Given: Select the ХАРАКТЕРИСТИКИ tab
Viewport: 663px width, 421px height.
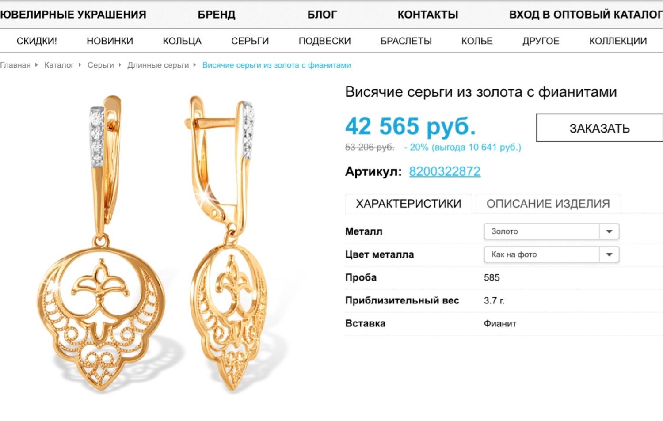Looking at the screenshot, I should [x=408, y=204].
